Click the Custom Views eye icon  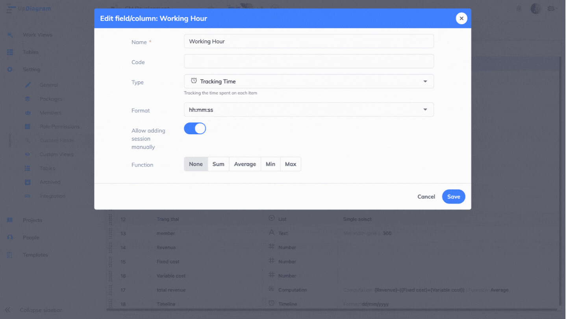pyautogui.click(x=28, y=154)
